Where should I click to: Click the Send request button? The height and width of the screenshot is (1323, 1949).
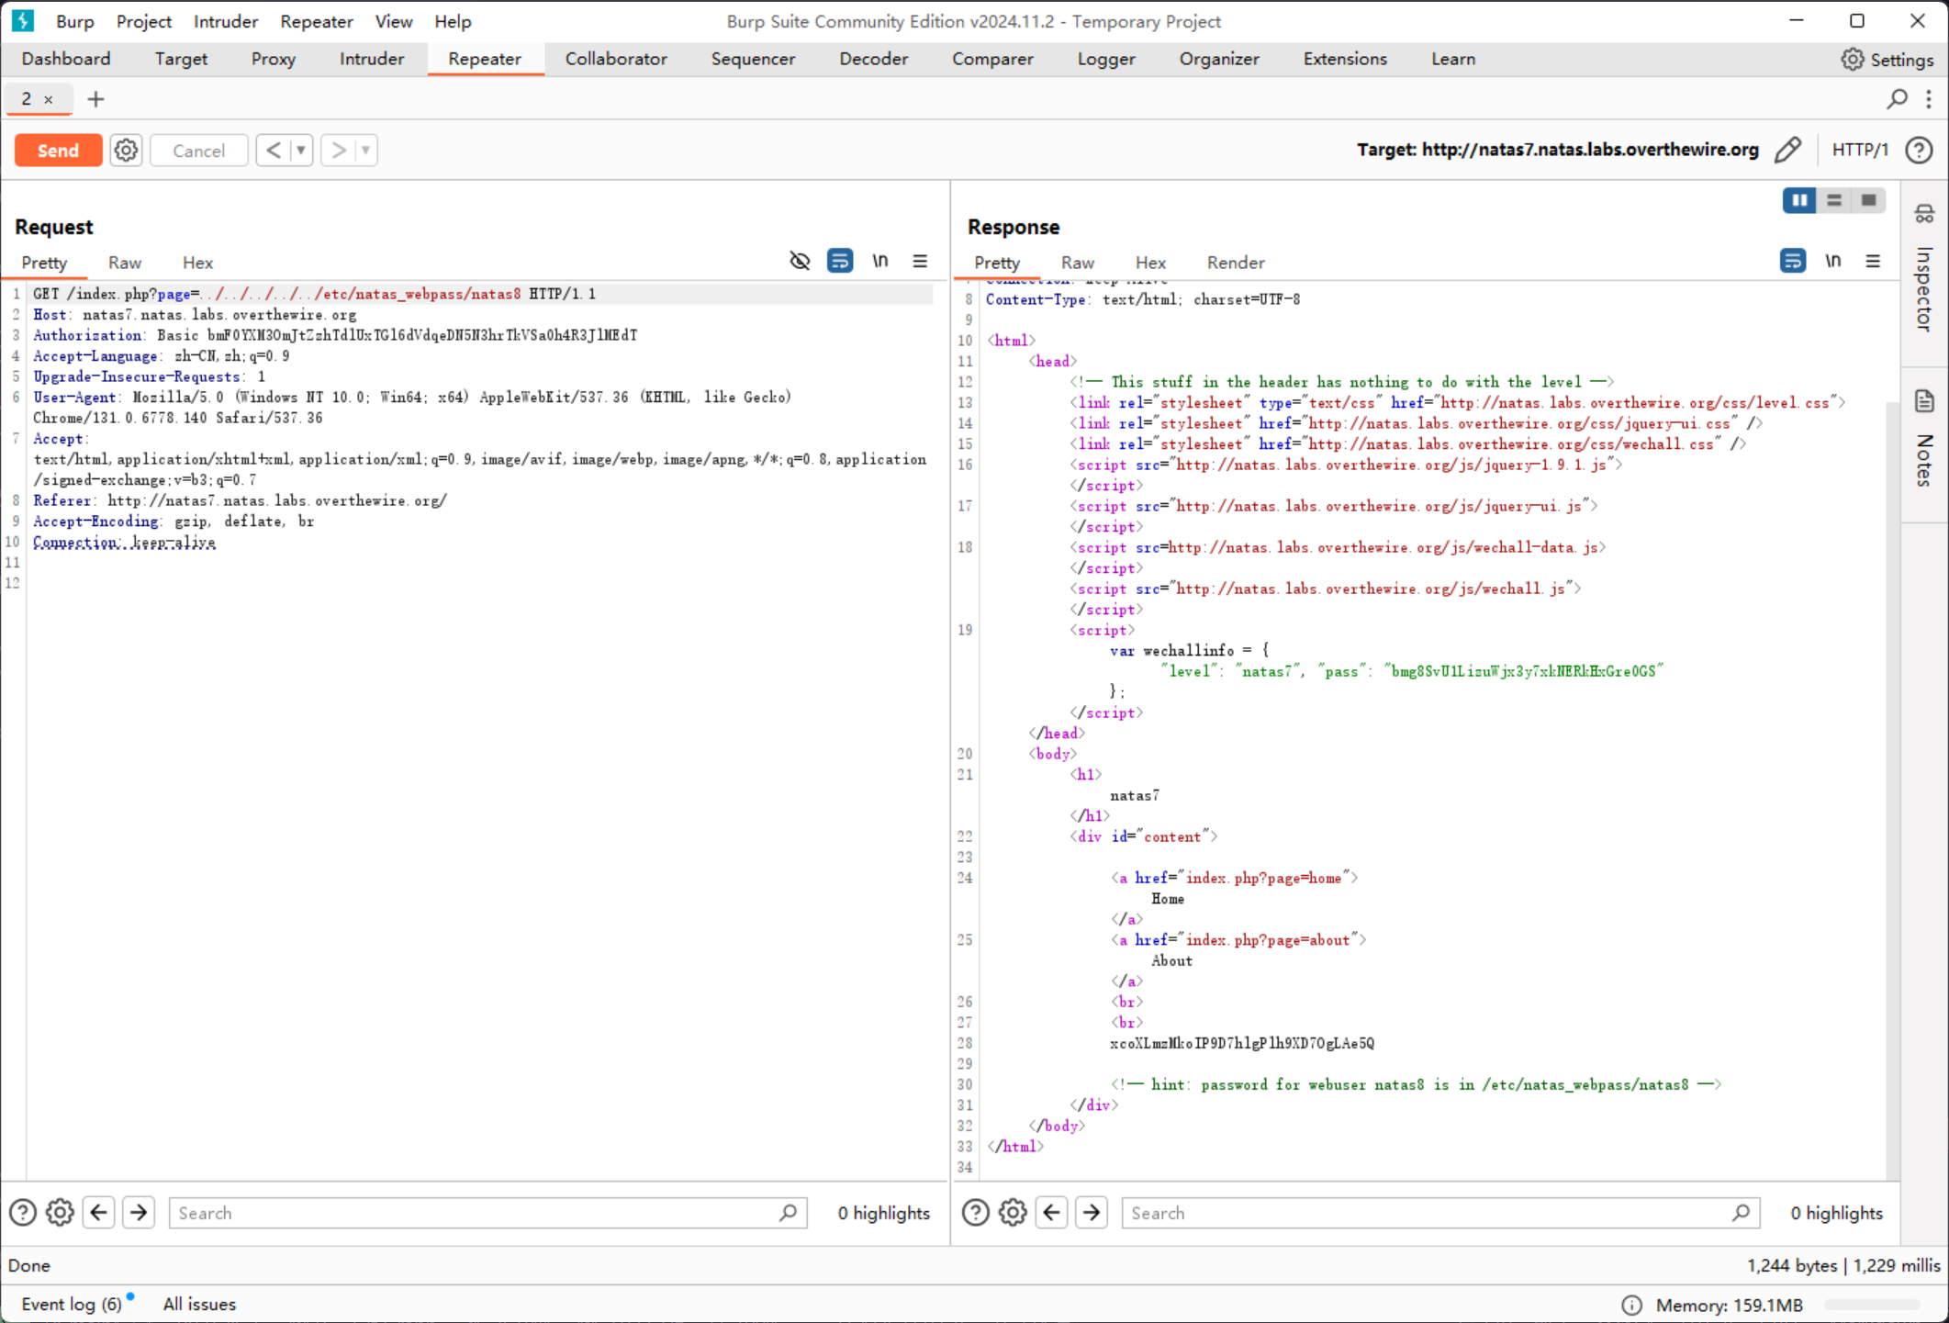click(x=58, y=151)
